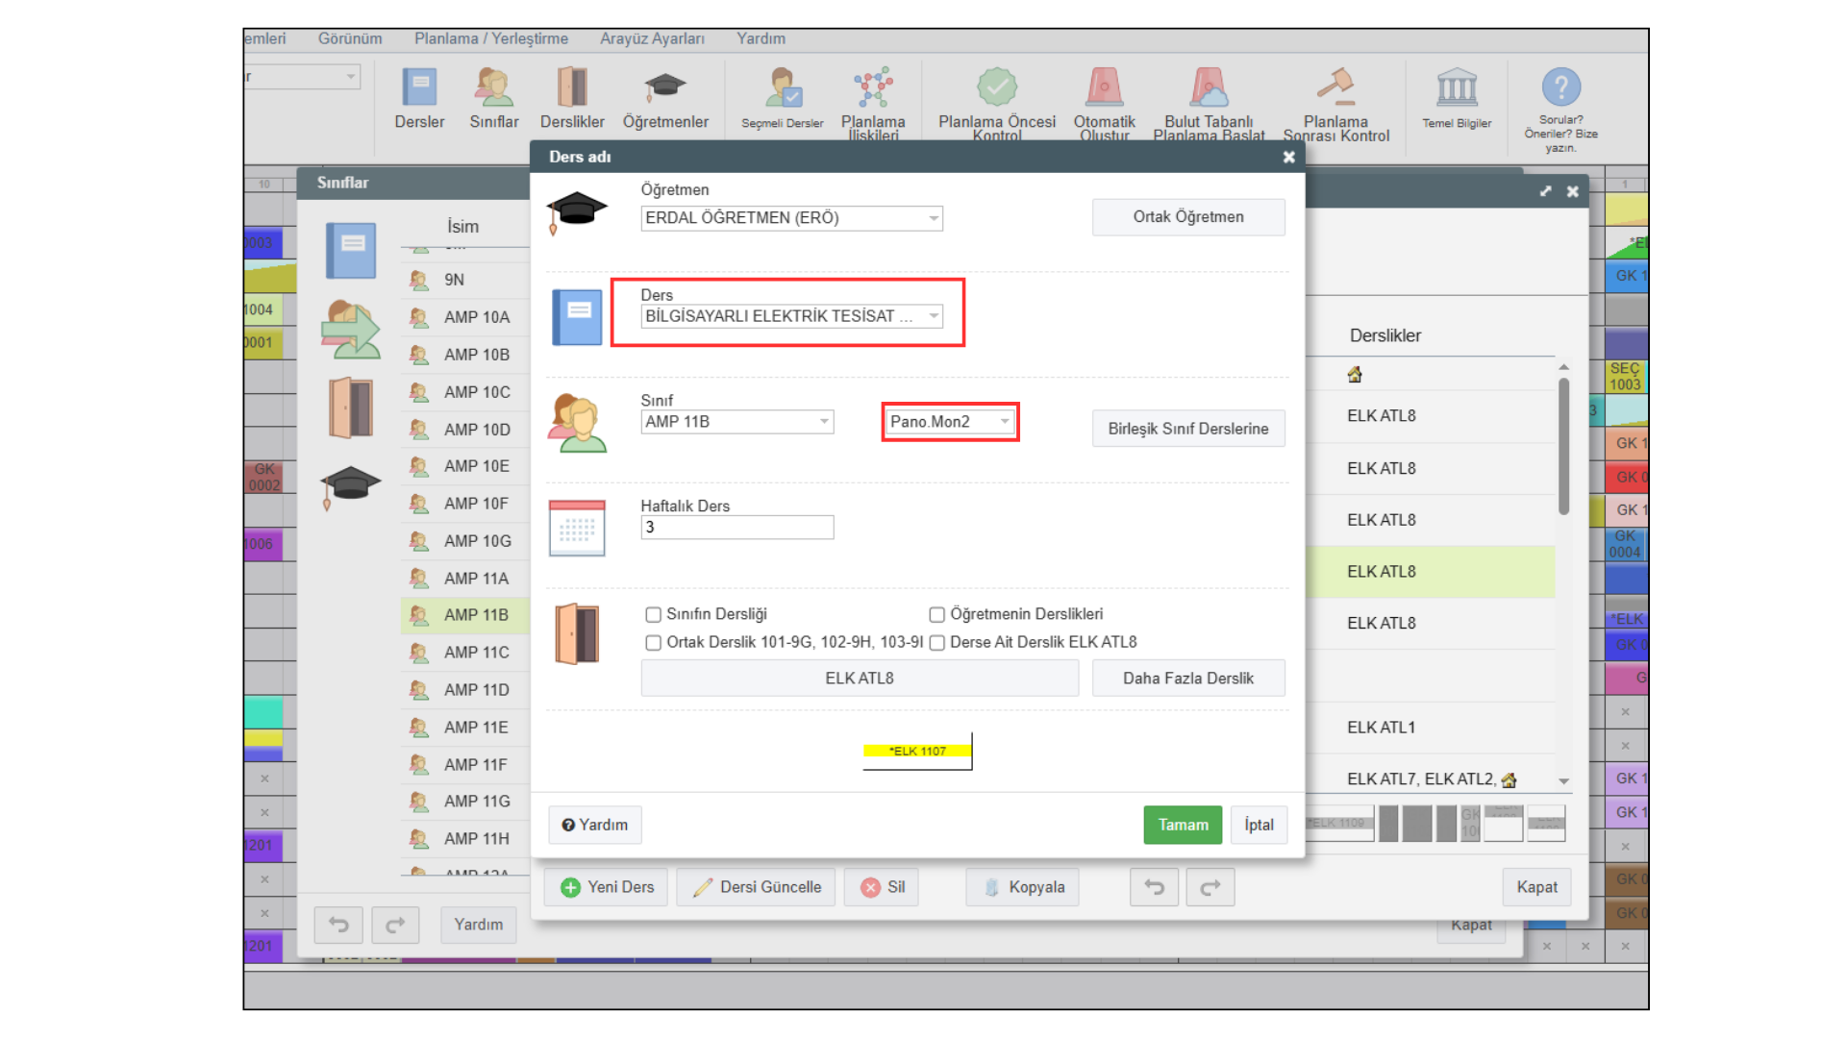This screenshot has width=1846, height=1038.
Task: Click the Planlama Öncesi Kontrol icon
Action: pos(997,88)
